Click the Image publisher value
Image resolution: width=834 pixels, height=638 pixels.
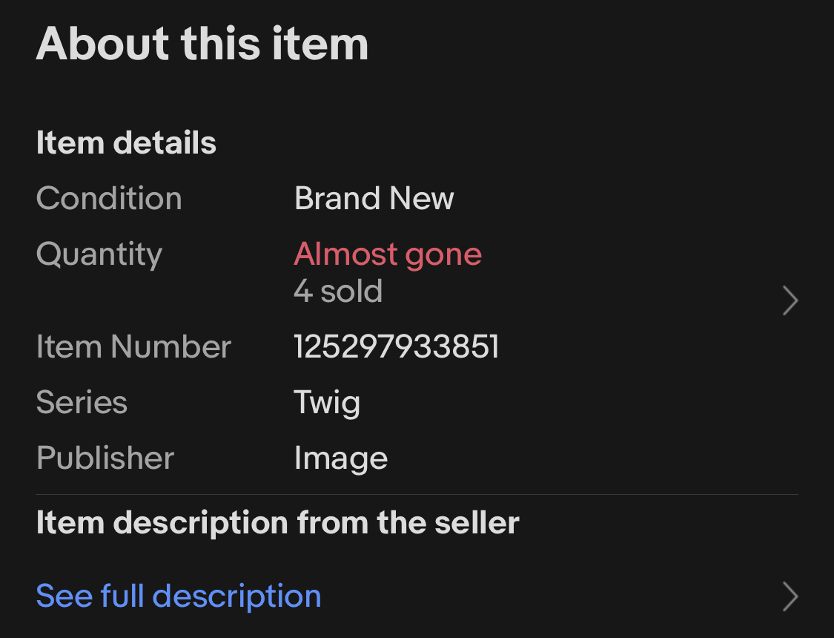pos(341,458)
